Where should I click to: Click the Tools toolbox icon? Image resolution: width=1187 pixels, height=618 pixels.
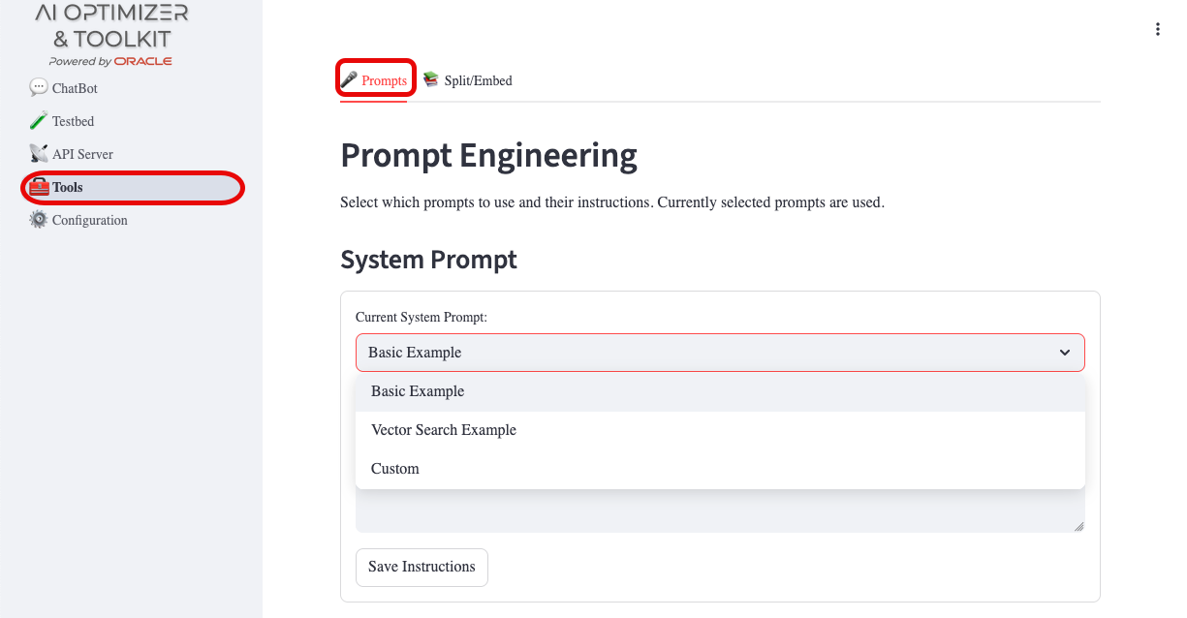(x=39, y=186)
